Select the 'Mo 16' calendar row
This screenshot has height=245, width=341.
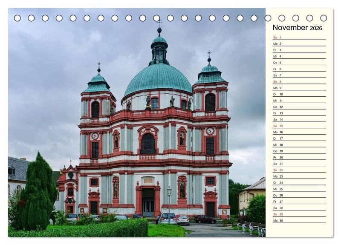(x=299, y=132)
